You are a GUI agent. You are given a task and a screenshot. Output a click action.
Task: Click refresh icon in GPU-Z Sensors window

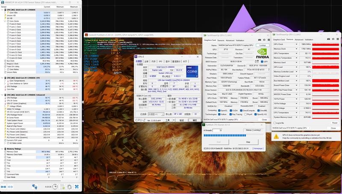(333, 39)
